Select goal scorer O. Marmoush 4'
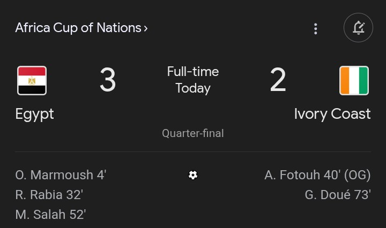 (x=61, y=175)
